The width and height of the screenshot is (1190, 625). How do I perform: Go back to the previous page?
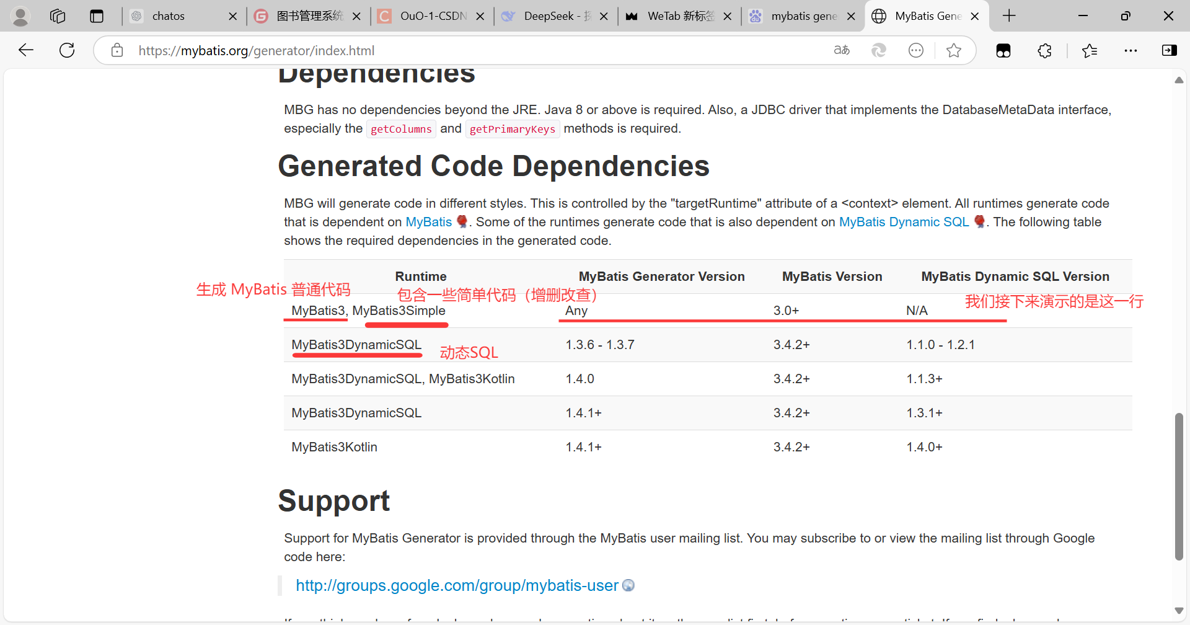(x=26, y=50)
